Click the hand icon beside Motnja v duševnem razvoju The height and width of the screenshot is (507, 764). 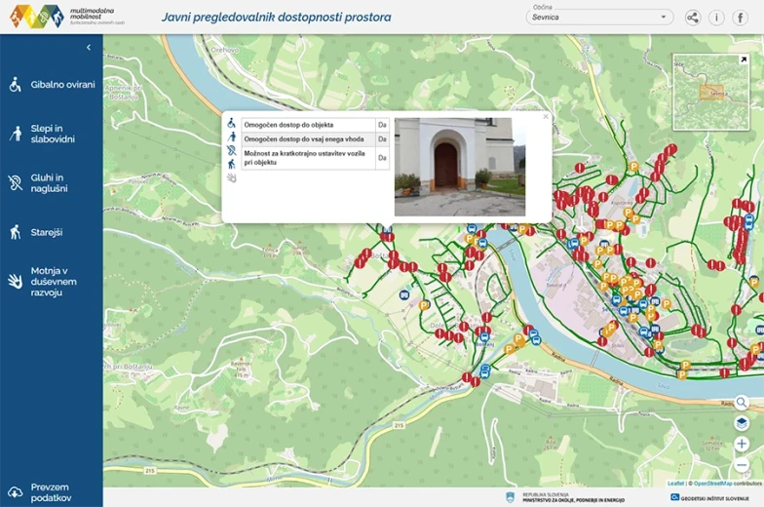click(x=16, y=281)
